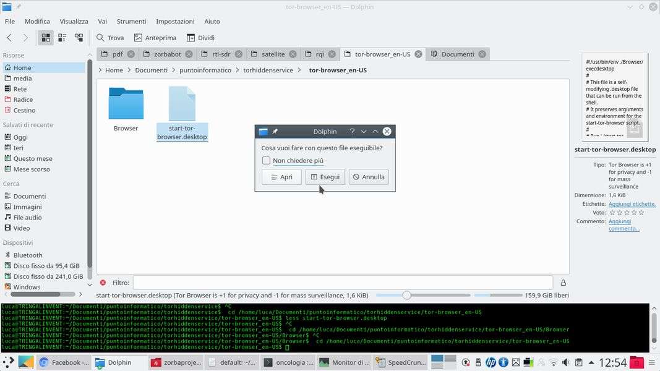This screenshot has width=660, height=371.
Task: Click the Apri button in dialog
Action: [x=281, y=177]
